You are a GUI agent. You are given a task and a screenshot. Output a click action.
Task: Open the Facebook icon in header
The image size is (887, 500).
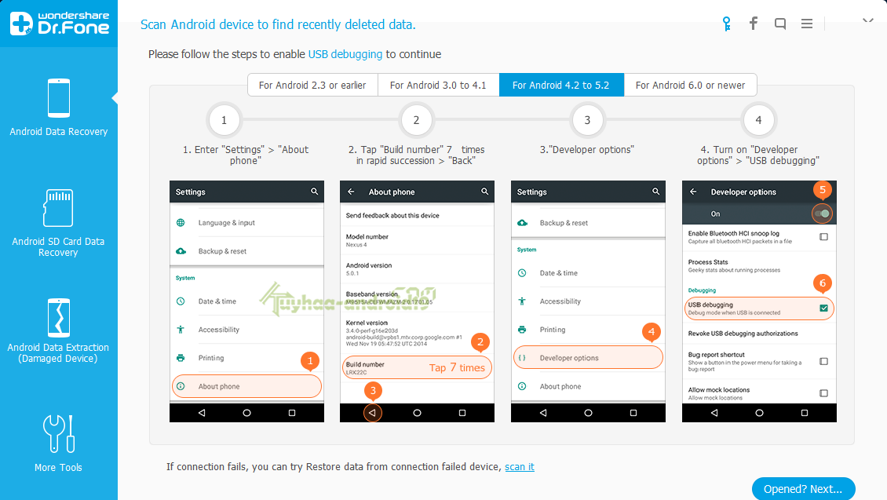(753, 24)
